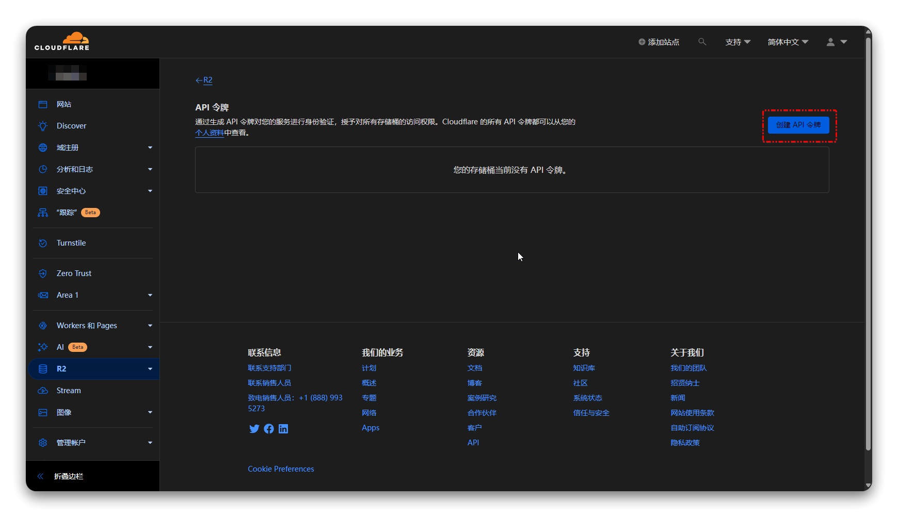This screenshot has height=517, width=898.
Task: Open Cookie Preferences link
Action: 281,469
